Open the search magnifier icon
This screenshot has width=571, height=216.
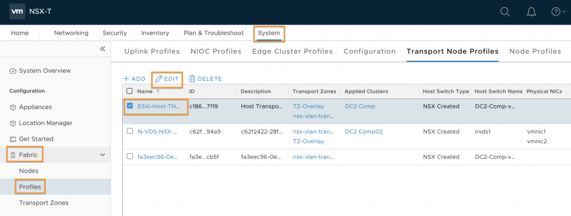point(505,12)
